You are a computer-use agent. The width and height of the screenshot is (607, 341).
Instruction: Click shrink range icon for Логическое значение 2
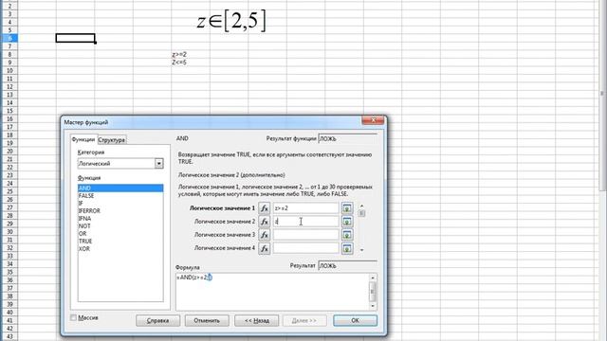[x=347, y=222]
